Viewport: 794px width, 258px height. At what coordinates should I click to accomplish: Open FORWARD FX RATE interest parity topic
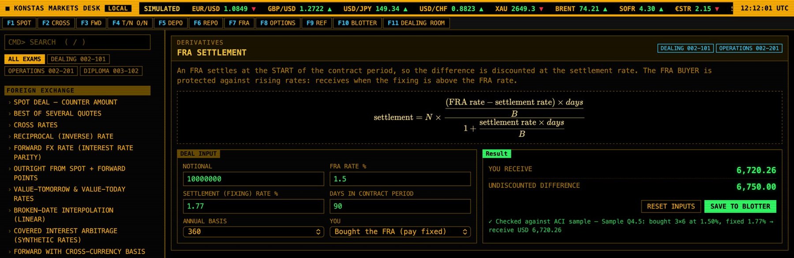73,153
